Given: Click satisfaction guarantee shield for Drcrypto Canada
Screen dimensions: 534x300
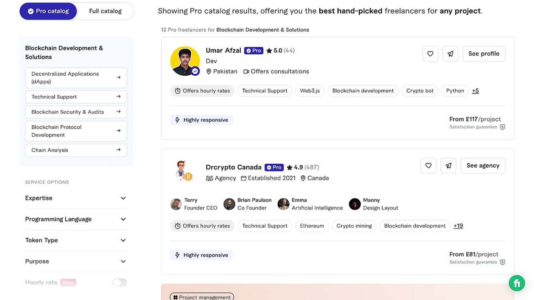Looking at the screenshot, I should point(503,262).
